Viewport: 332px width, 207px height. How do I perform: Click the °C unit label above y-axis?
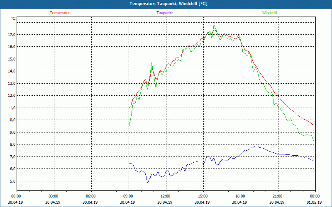coord(13,19)
